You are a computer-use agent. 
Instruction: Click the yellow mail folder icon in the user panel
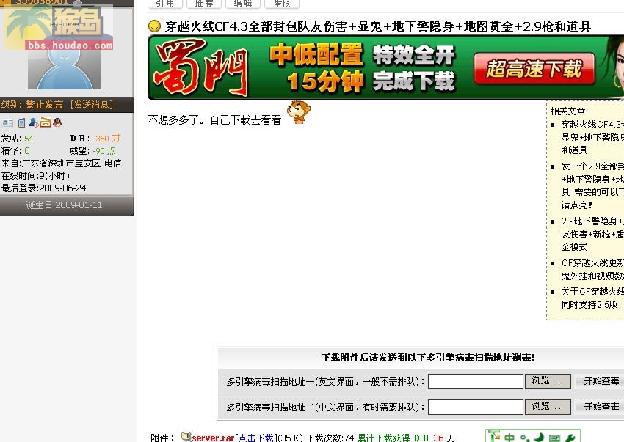click(x=46, y=122)
